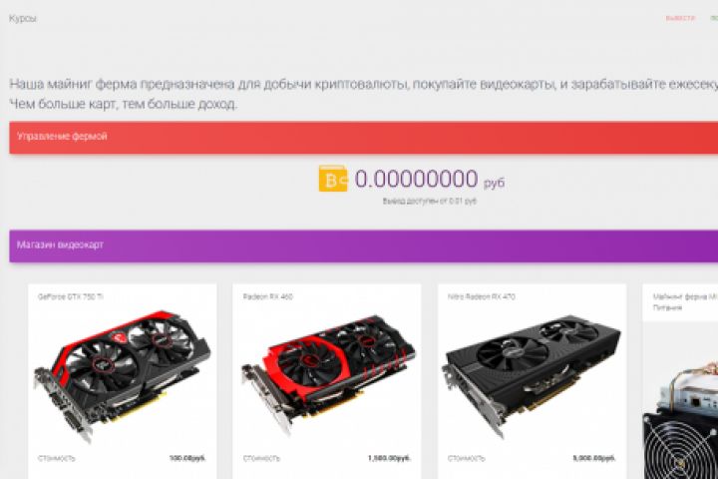Click the yellow bitcoin wallet icon
The image size is (718, 479).
click(x=333, y=179)
